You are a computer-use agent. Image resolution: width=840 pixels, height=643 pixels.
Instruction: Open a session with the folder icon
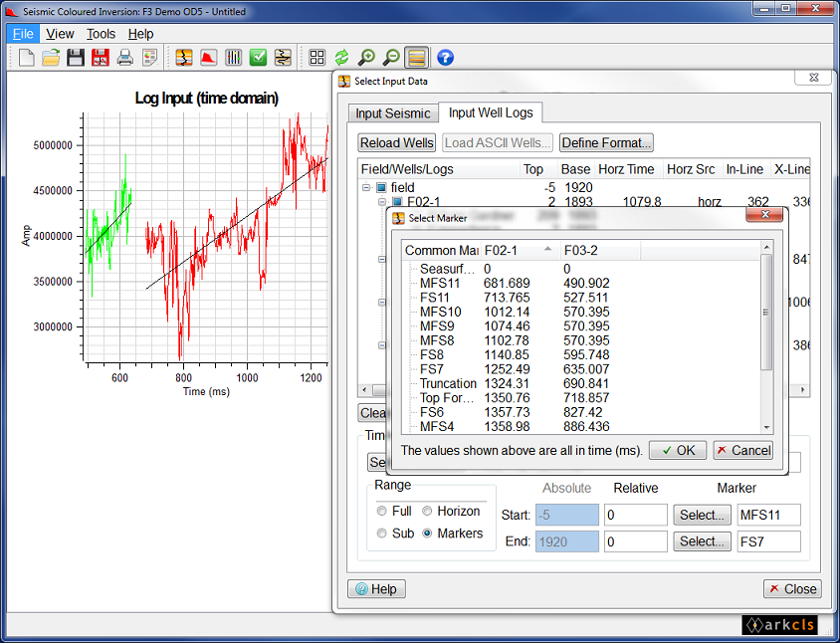coord(51,58)
